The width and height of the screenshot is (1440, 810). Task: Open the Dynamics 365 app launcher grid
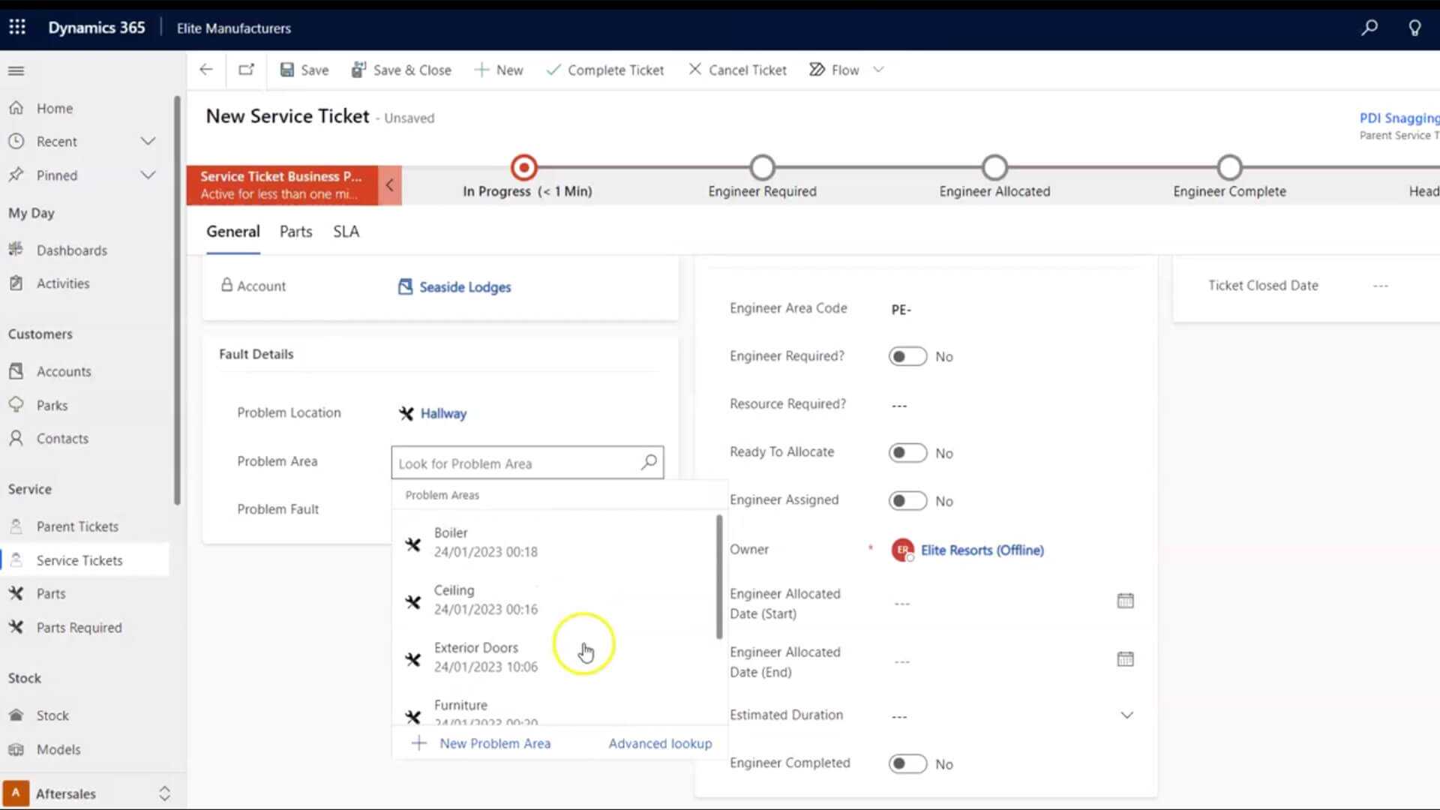point(17,28)
